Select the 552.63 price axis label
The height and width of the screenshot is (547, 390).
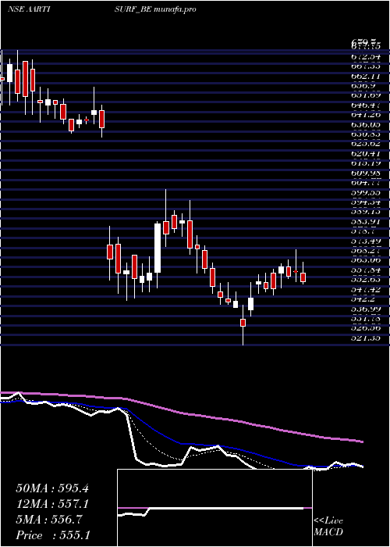pos(366,280)
